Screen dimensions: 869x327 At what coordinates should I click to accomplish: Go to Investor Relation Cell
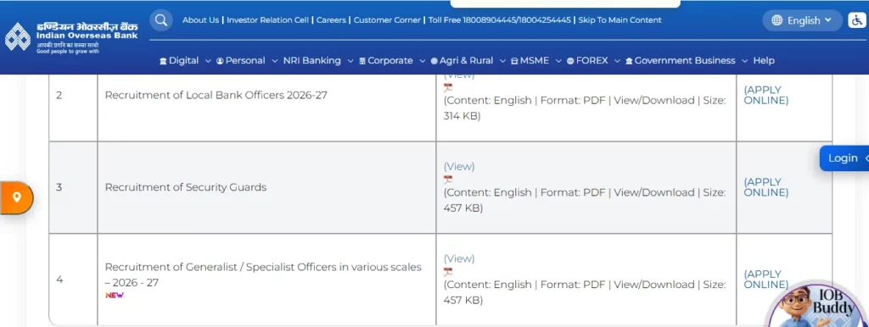click(267, 20)
